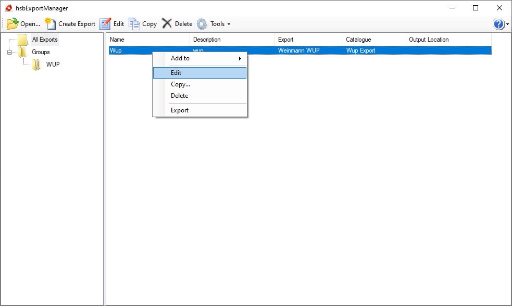This screenshot has height=306, width=512.
Task: Minimize the hsbExportManager window
Action: pyautogui.click(x=452, y=8)
